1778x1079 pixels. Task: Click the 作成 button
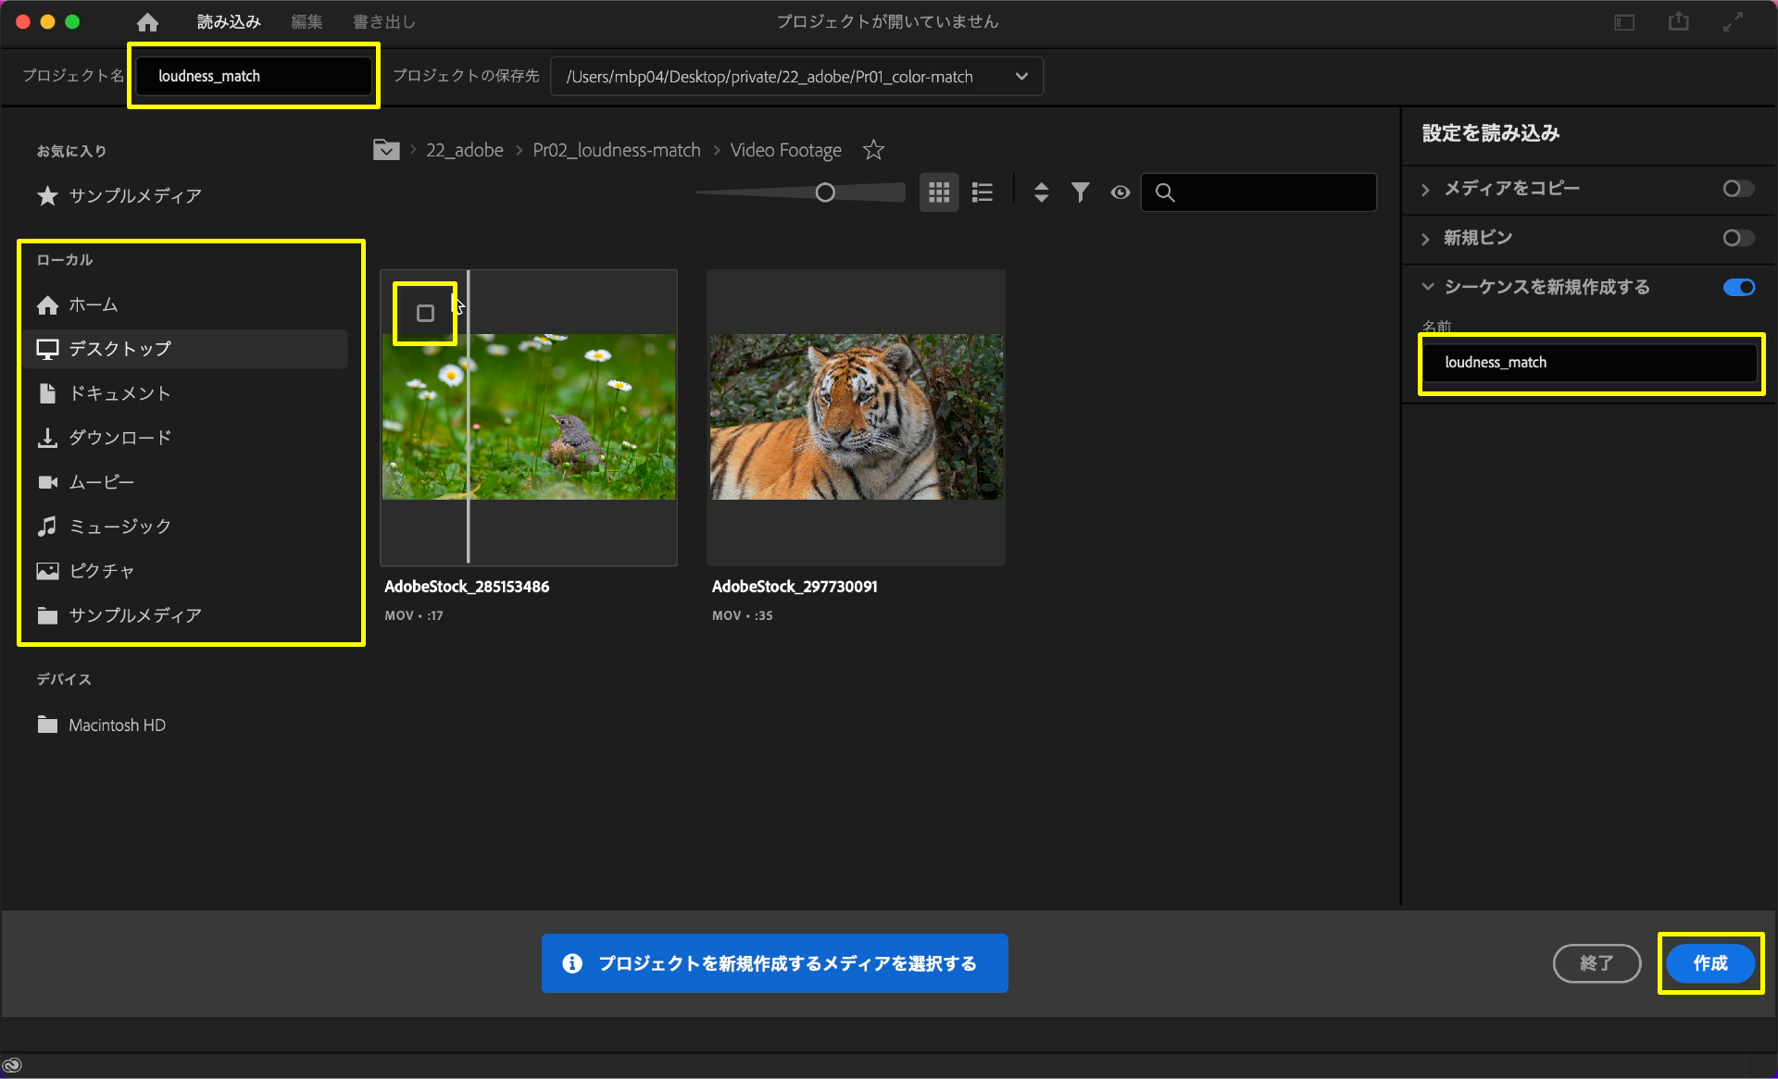[1709, 963]
